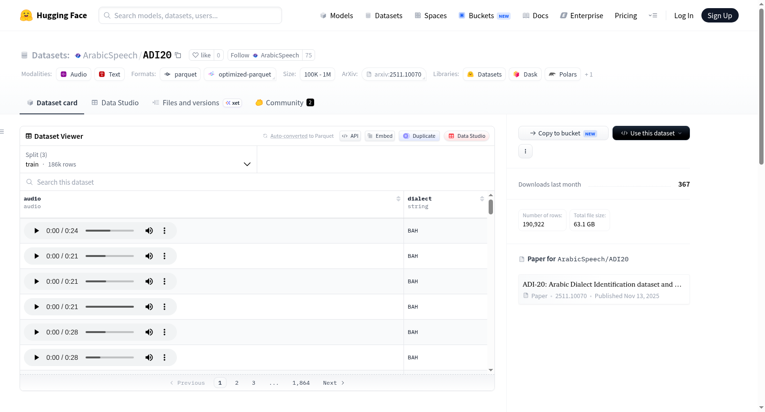Open Buckets in the navigation bar

click(484, 15)
